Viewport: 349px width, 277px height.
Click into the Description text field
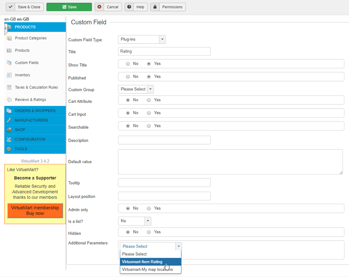164,140
